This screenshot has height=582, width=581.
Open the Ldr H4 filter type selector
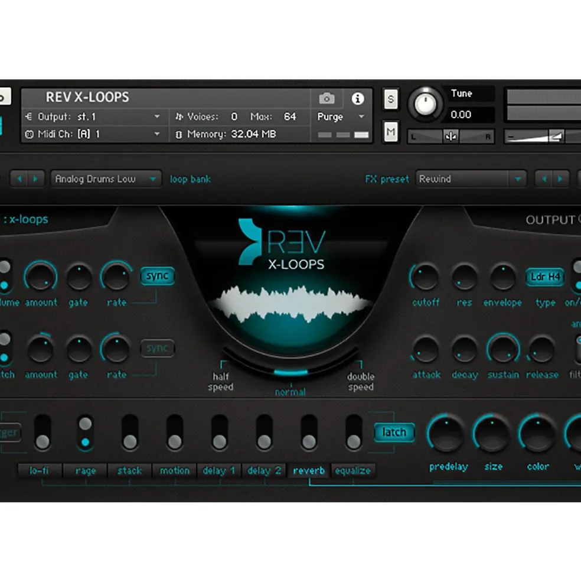545,277
